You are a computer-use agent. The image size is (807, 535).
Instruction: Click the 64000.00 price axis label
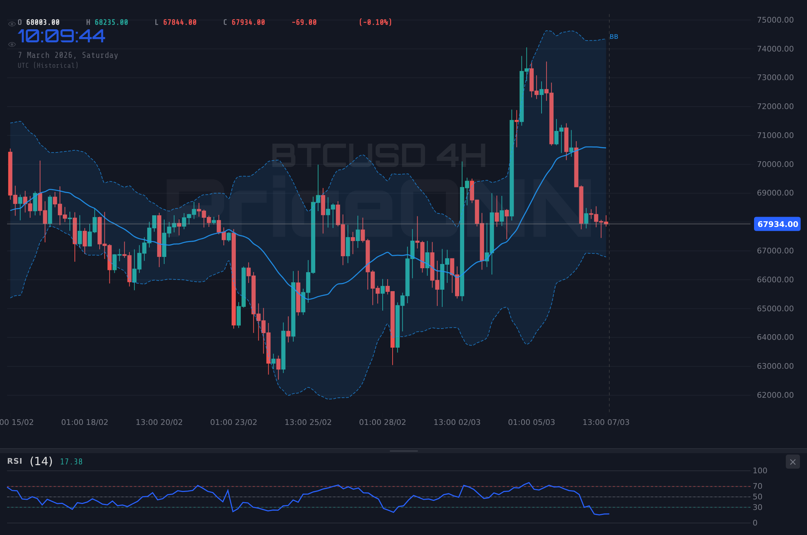coord(775,337)
